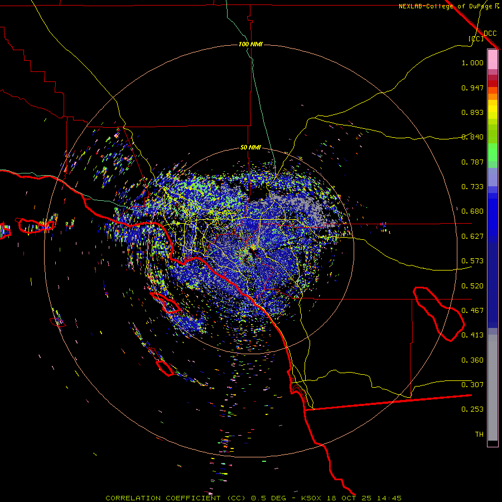This screenshot has height=502, width=502.
Task: Click the 0.893 scale value
Action: 472,112
